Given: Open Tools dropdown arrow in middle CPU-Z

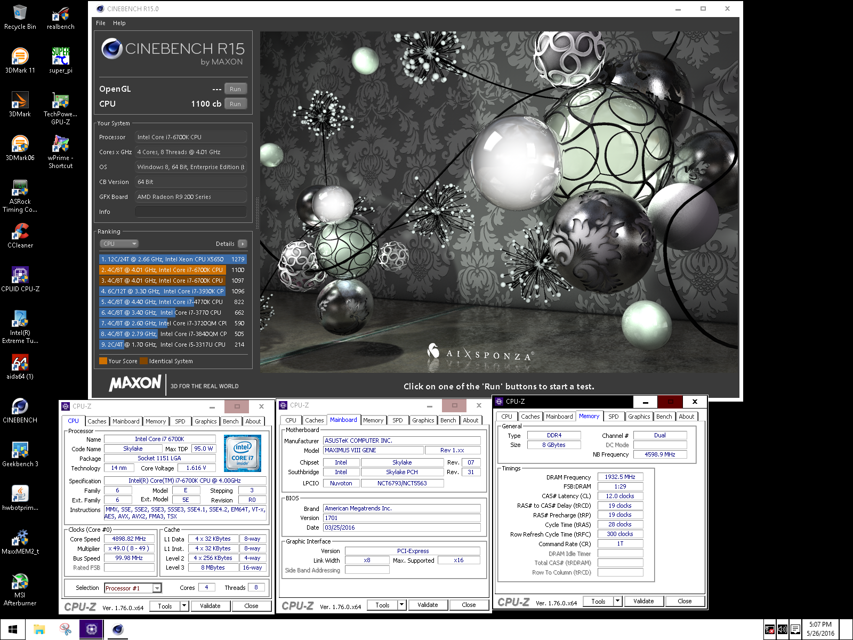Looking at the screenshot, I should pyautogui.click(x=402, y=605).
